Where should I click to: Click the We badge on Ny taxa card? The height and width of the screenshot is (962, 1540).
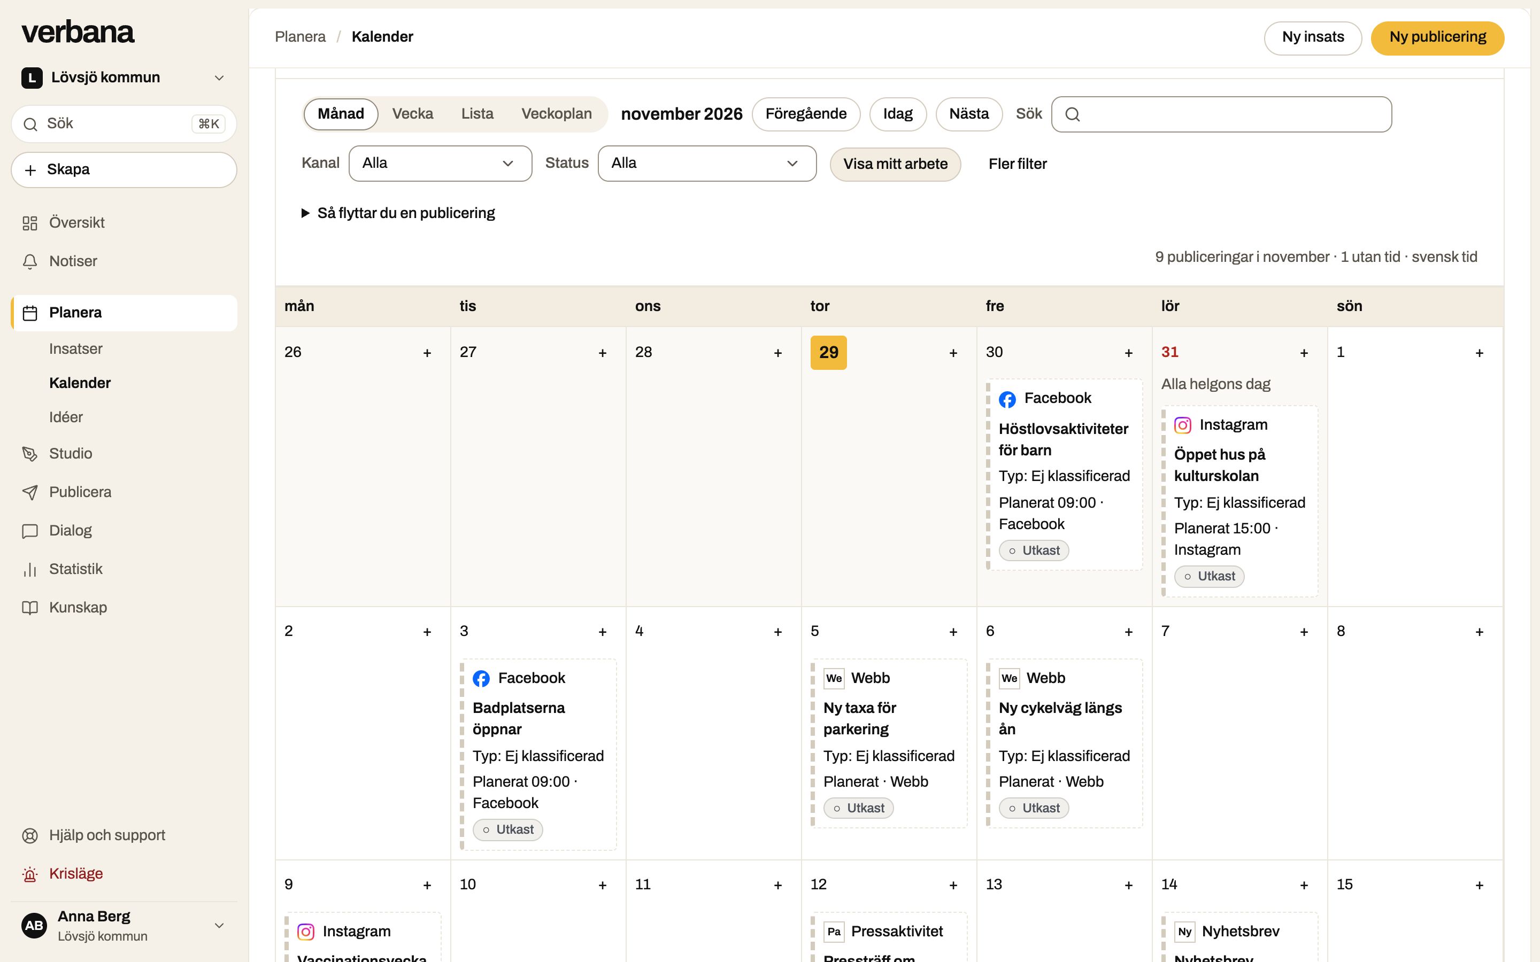tap(834, 678)
